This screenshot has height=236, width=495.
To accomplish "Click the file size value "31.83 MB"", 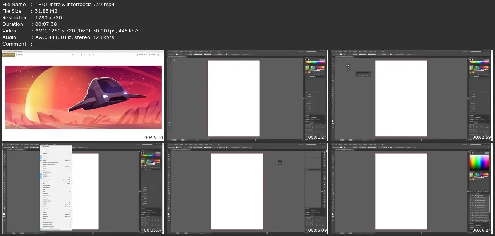I will [x=46, y=11].
